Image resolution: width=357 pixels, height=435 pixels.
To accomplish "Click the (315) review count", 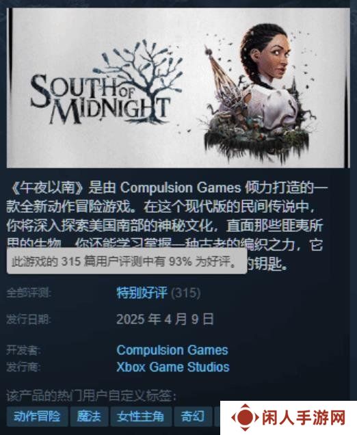I will coord(185,293).
